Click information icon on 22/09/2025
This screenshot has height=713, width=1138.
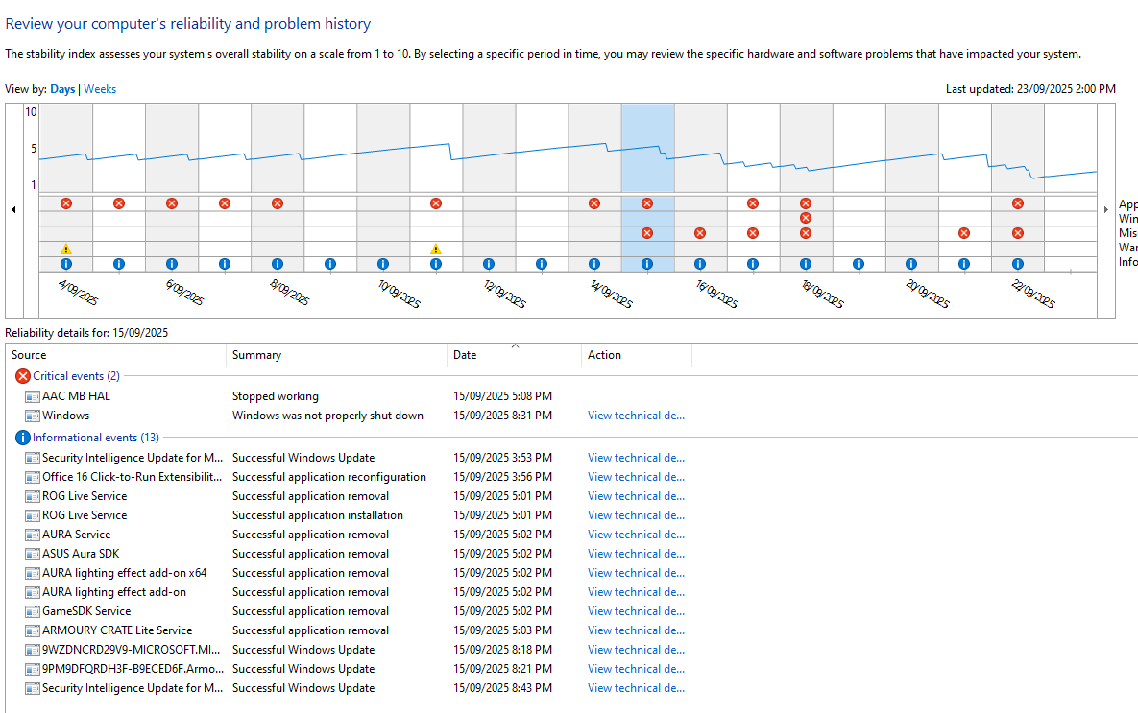click(x=1018, y=264)
